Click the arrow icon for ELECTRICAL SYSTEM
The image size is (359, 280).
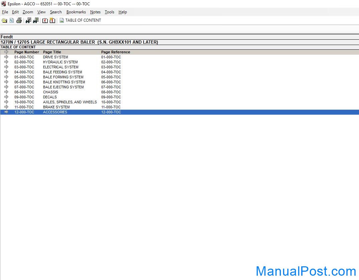(x=6, y=67)
